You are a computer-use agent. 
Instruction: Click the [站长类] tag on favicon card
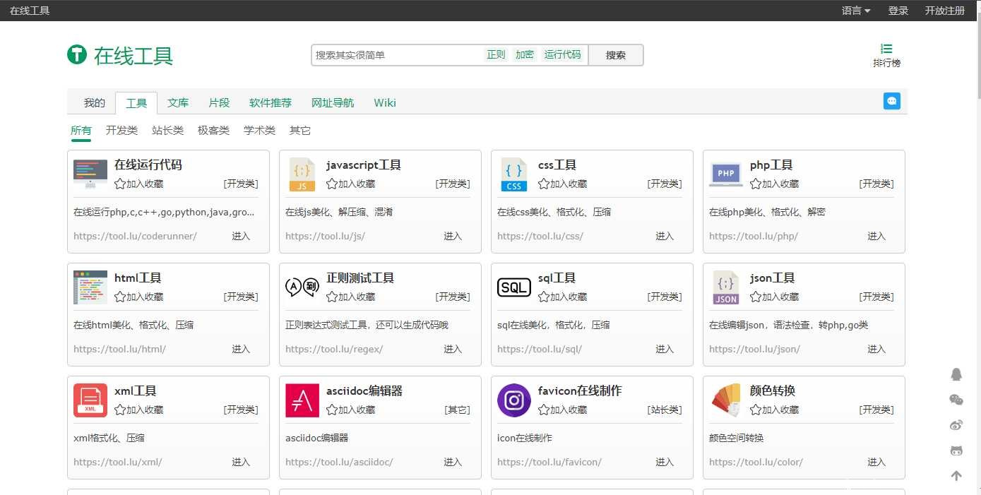[x=665, y=410]
